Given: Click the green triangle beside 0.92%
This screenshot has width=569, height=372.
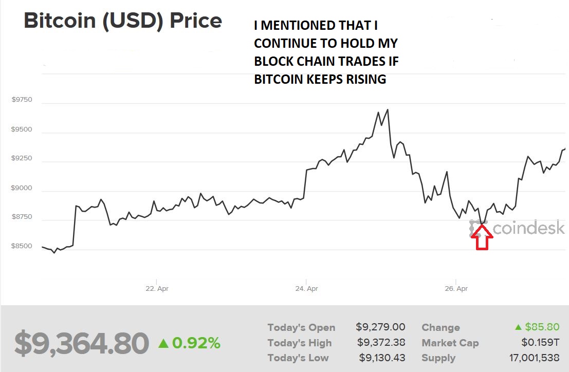Looking at the screenshot, I should [163, 343].
